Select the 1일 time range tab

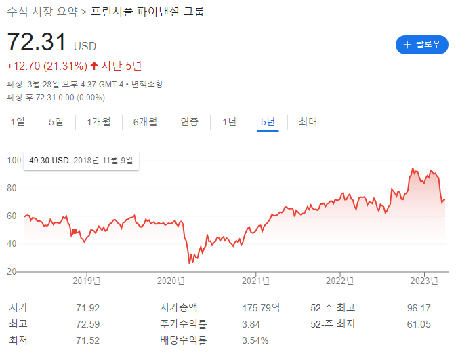point(18,122)
